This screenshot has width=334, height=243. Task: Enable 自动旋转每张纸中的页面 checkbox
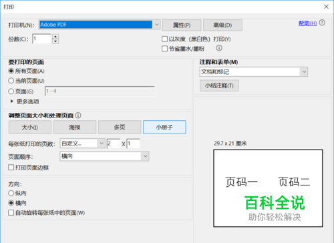(11, 212)
